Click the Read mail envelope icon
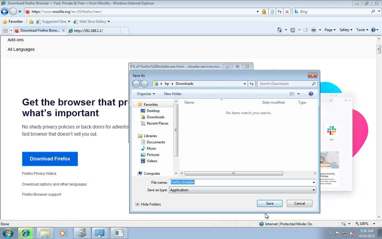 pos(305,30)
